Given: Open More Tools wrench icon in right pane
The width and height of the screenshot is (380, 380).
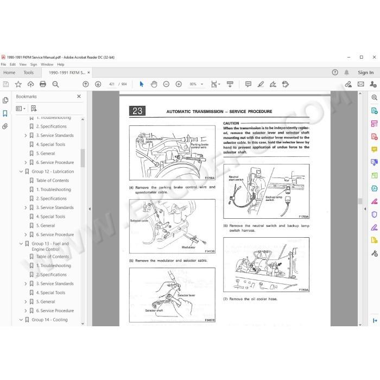Looking at the screenshot, I should click(374, 254).
